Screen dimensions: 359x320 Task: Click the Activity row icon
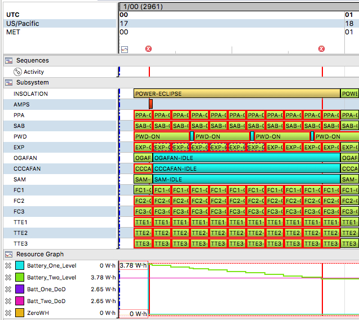point(17,72)
